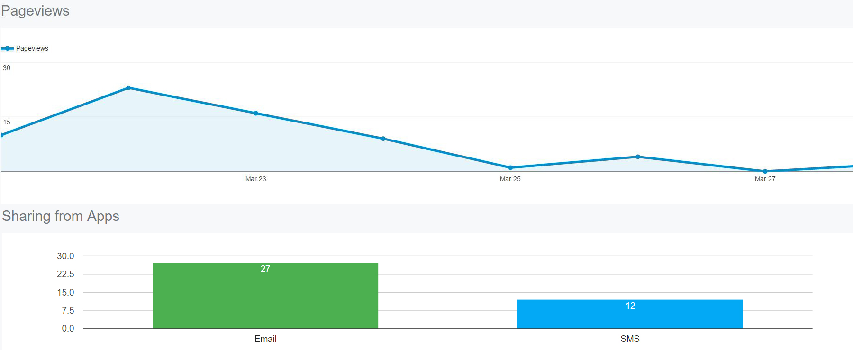Select the Mar 23 data point on line
The height and width of the screenshot is (350, 853).
256,114
